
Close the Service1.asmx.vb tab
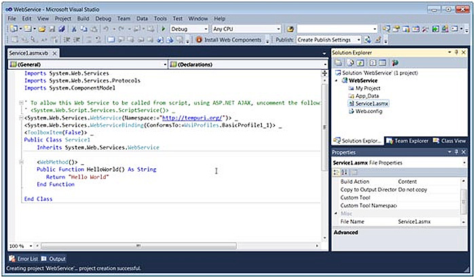54,54
